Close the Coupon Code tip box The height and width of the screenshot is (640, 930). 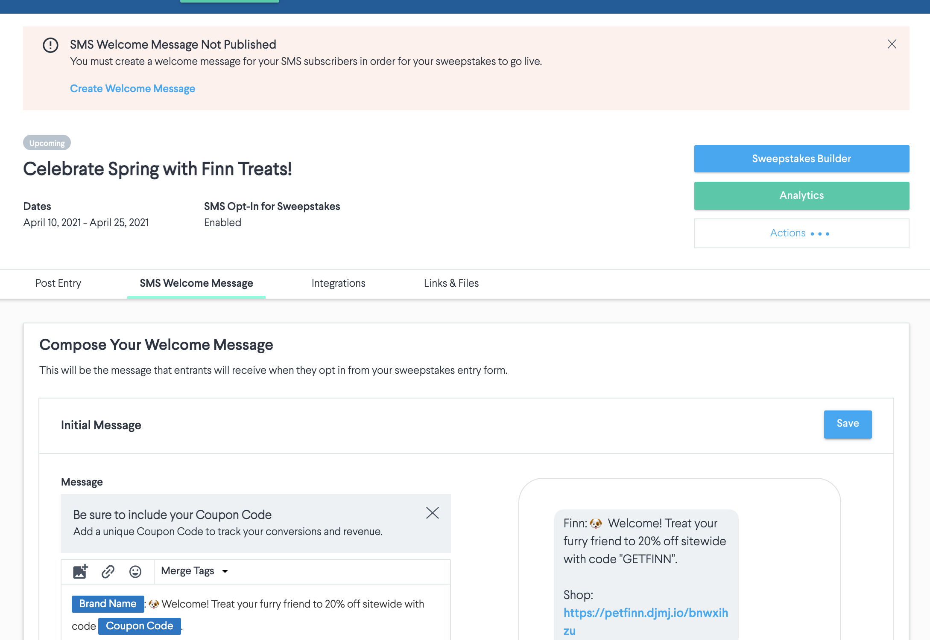coord(433,513)
